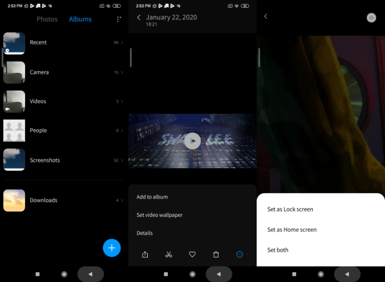
Task: Tap Home circle button in Albums screen
Action: click(x=64, y=274)
